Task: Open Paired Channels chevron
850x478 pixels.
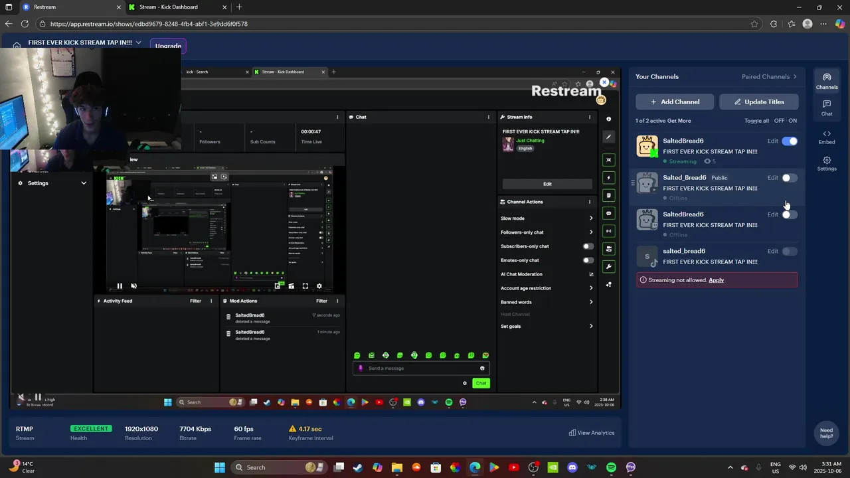Action: point(795,76)
